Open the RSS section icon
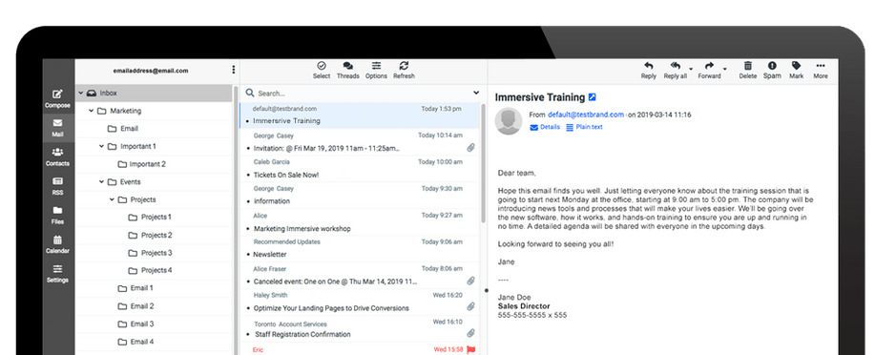 point(57,181)
